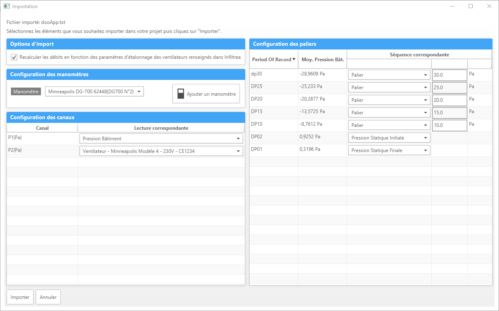Select the DP02 record cell
The width and height of the screenshot is (499, 311).
click(274, 137)
